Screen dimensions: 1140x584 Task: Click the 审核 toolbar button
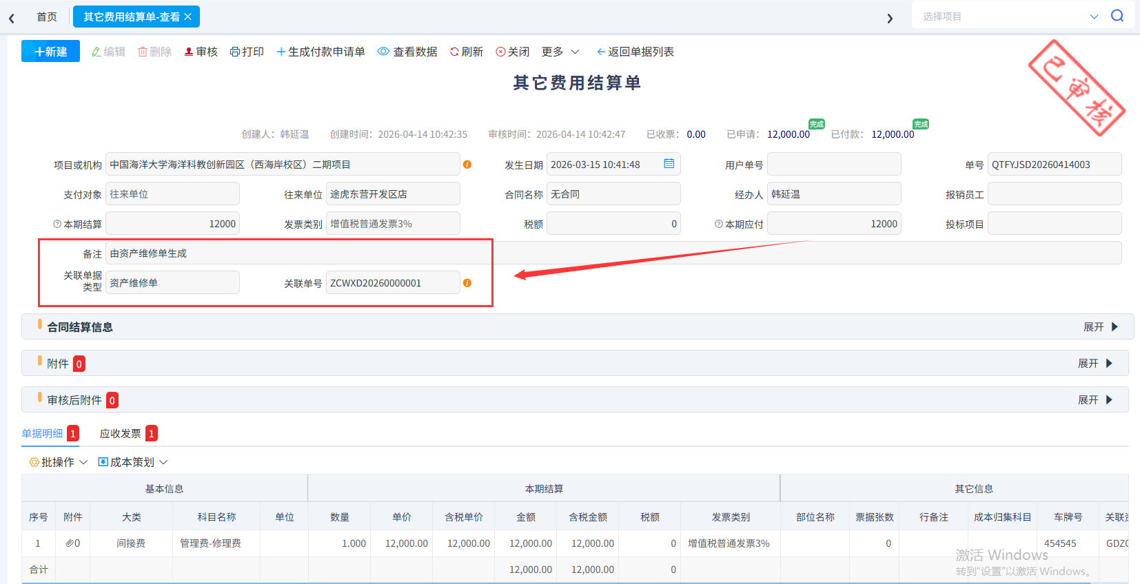coord(201,52)
